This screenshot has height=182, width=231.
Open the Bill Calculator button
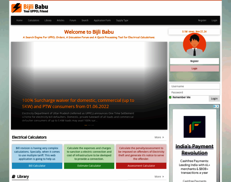coord(37,166)
